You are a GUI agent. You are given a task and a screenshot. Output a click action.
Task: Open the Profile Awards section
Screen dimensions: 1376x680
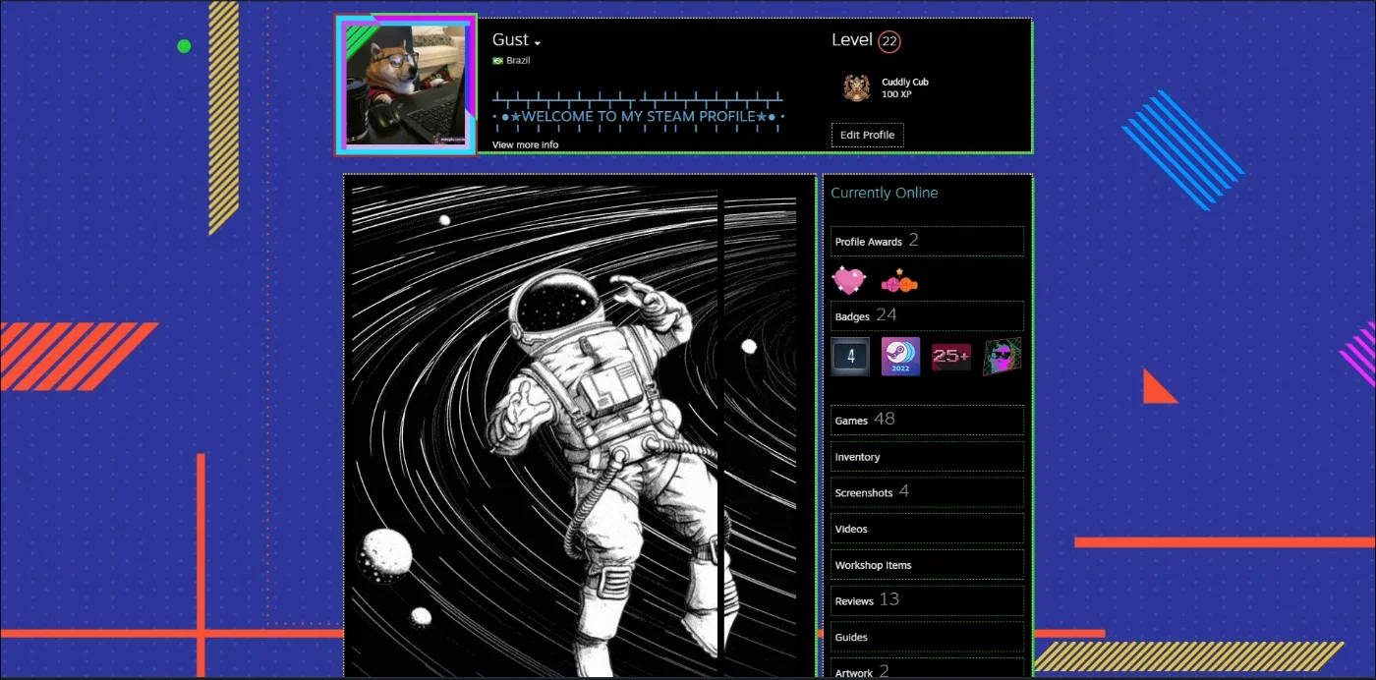click(927, 241)
